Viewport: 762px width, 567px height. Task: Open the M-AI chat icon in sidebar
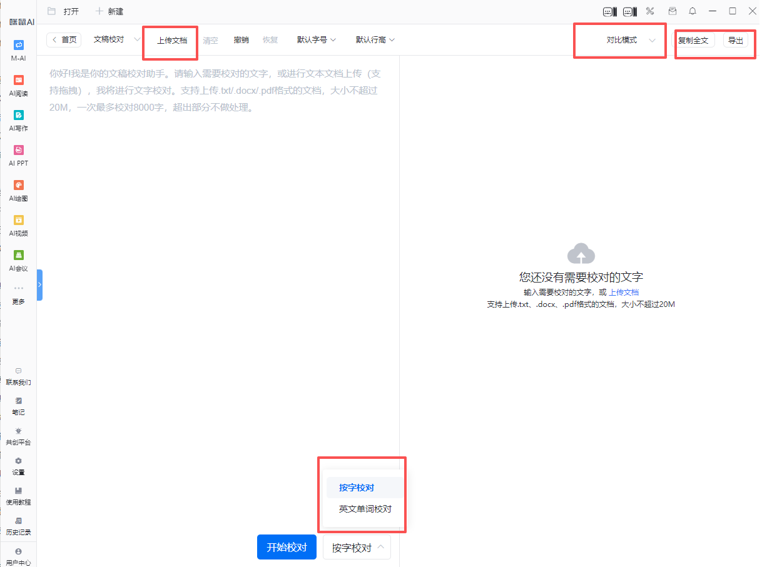pyautogui.click(x=18, y=46)
